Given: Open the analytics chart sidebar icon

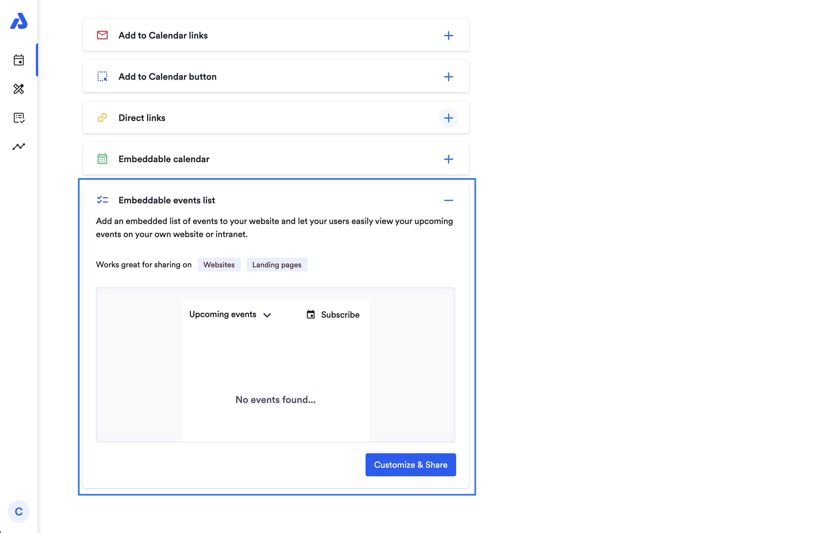Looking at the screenshot, I should click(19, 147).
